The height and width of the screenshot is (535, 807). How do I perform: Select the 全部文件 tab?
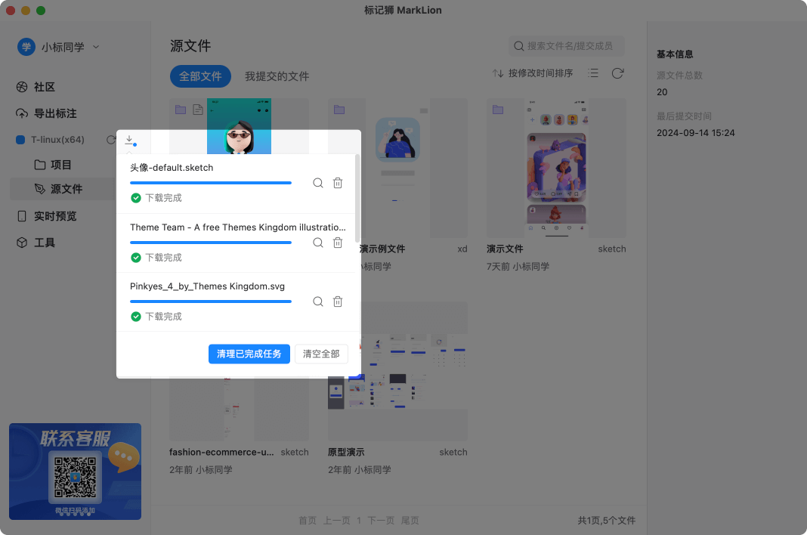point(200,76)
